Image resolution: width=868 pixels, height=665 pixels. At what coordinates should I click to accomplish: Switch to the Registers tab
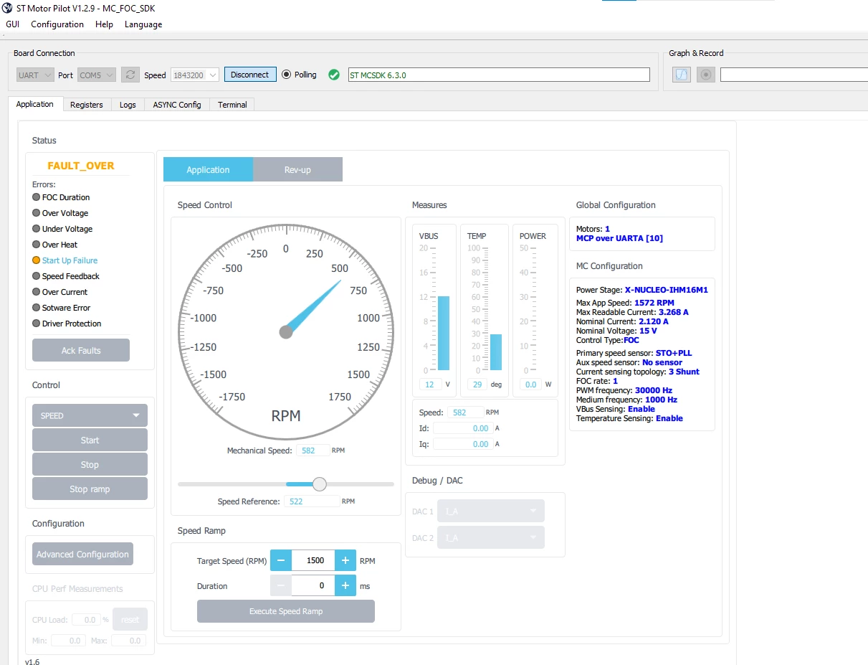tap(87, 105)
